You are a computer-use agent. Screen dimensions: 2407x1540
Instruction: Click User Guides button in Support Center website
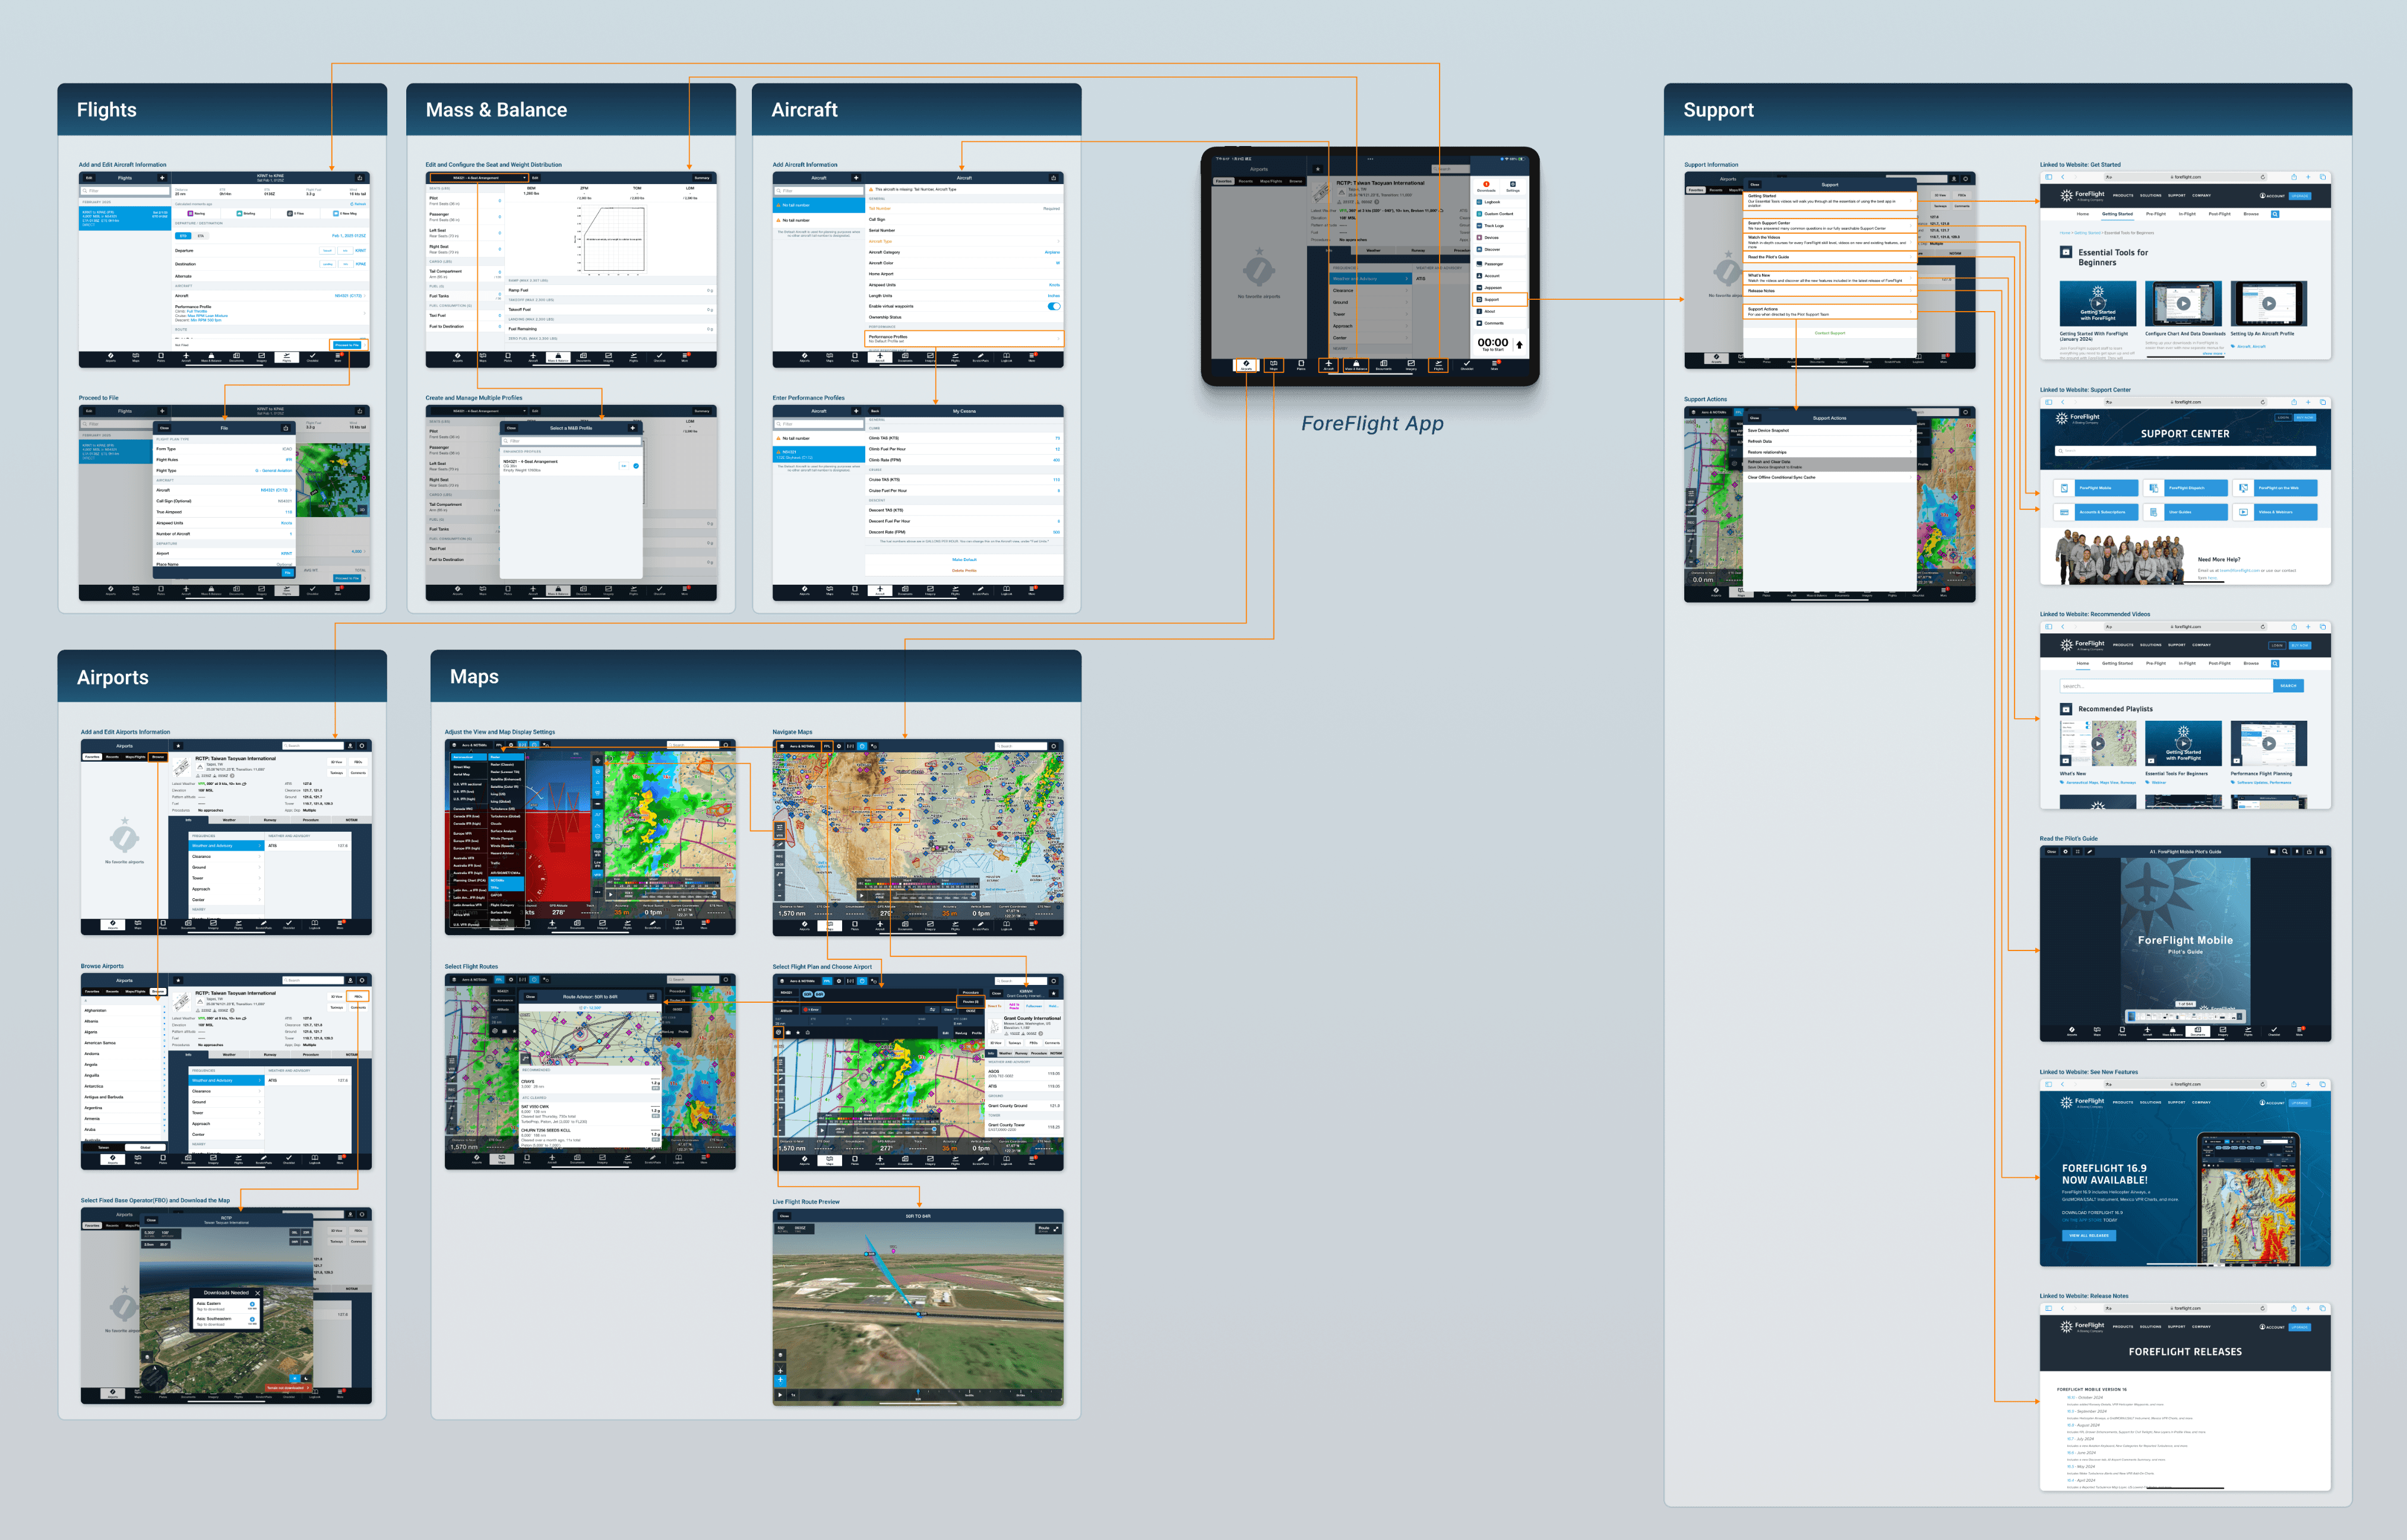(x=2186, y=512)
